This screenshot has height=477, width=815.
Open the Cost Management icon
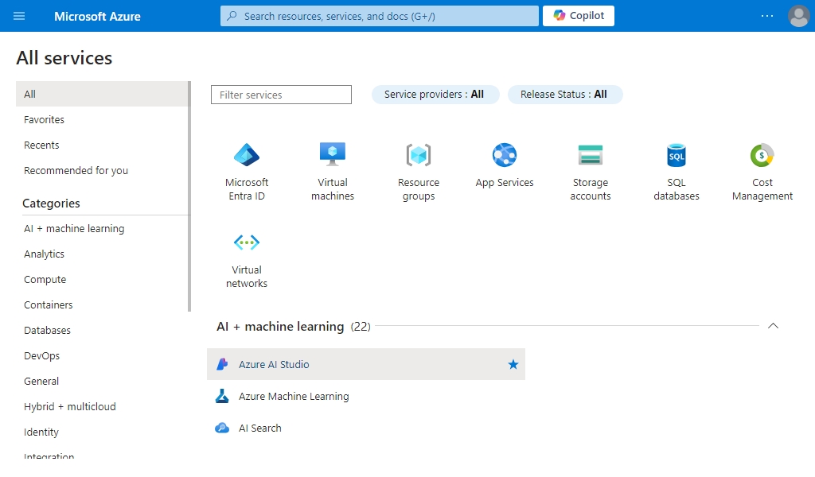762,155
